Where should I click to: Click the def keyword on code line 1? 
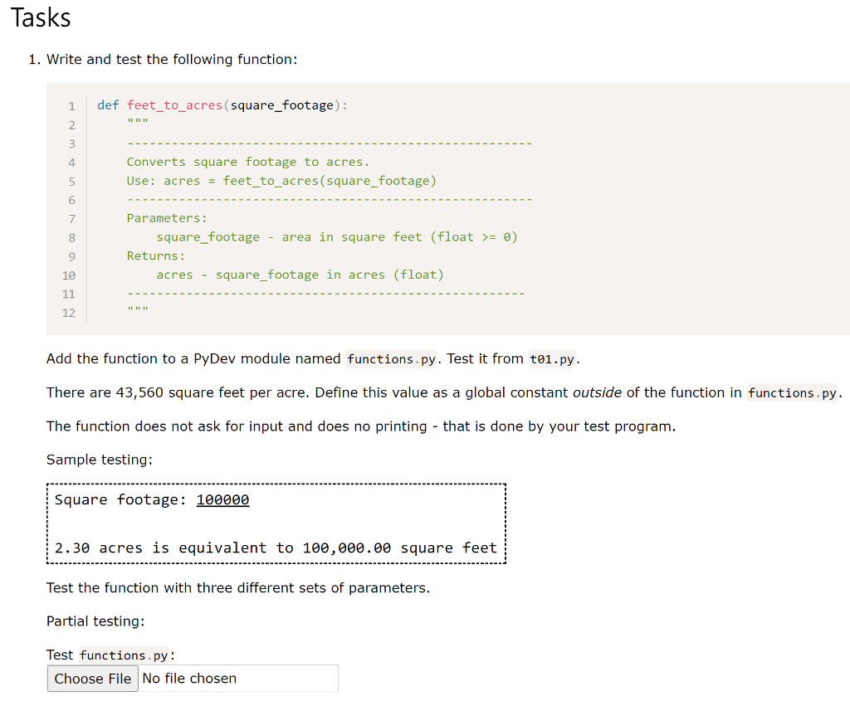click(x=107, y=105)
